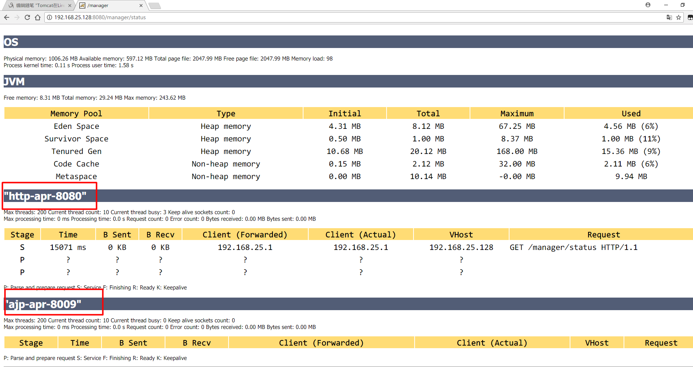Click the 15071 ms time cell
693x367 pixels.
pos(68,247)
